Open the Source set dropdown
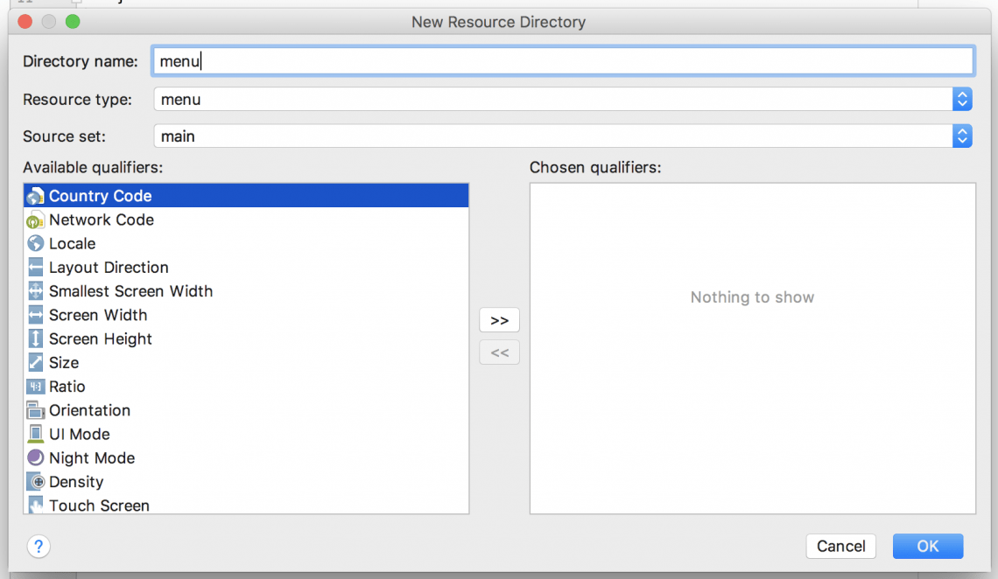The image size is (998, 579). [x=962, y=136]
